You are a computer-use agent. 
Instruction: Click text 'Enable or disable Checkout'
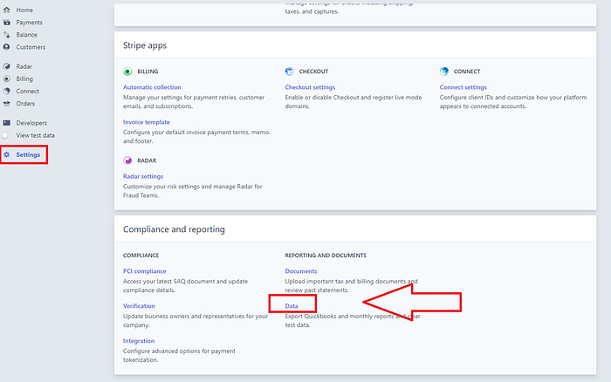click(x=322, y=98)
